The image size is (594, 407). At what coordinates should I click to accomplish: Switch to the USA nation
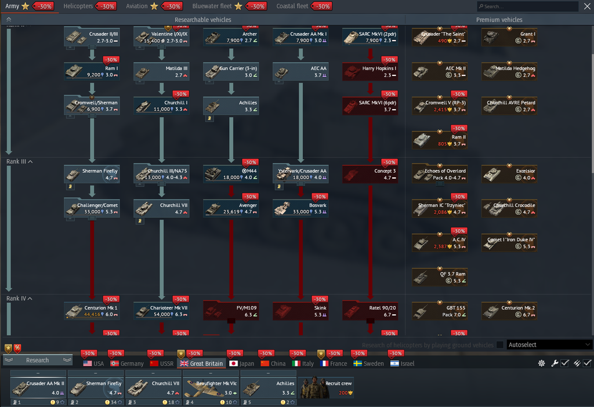(93, 364)
